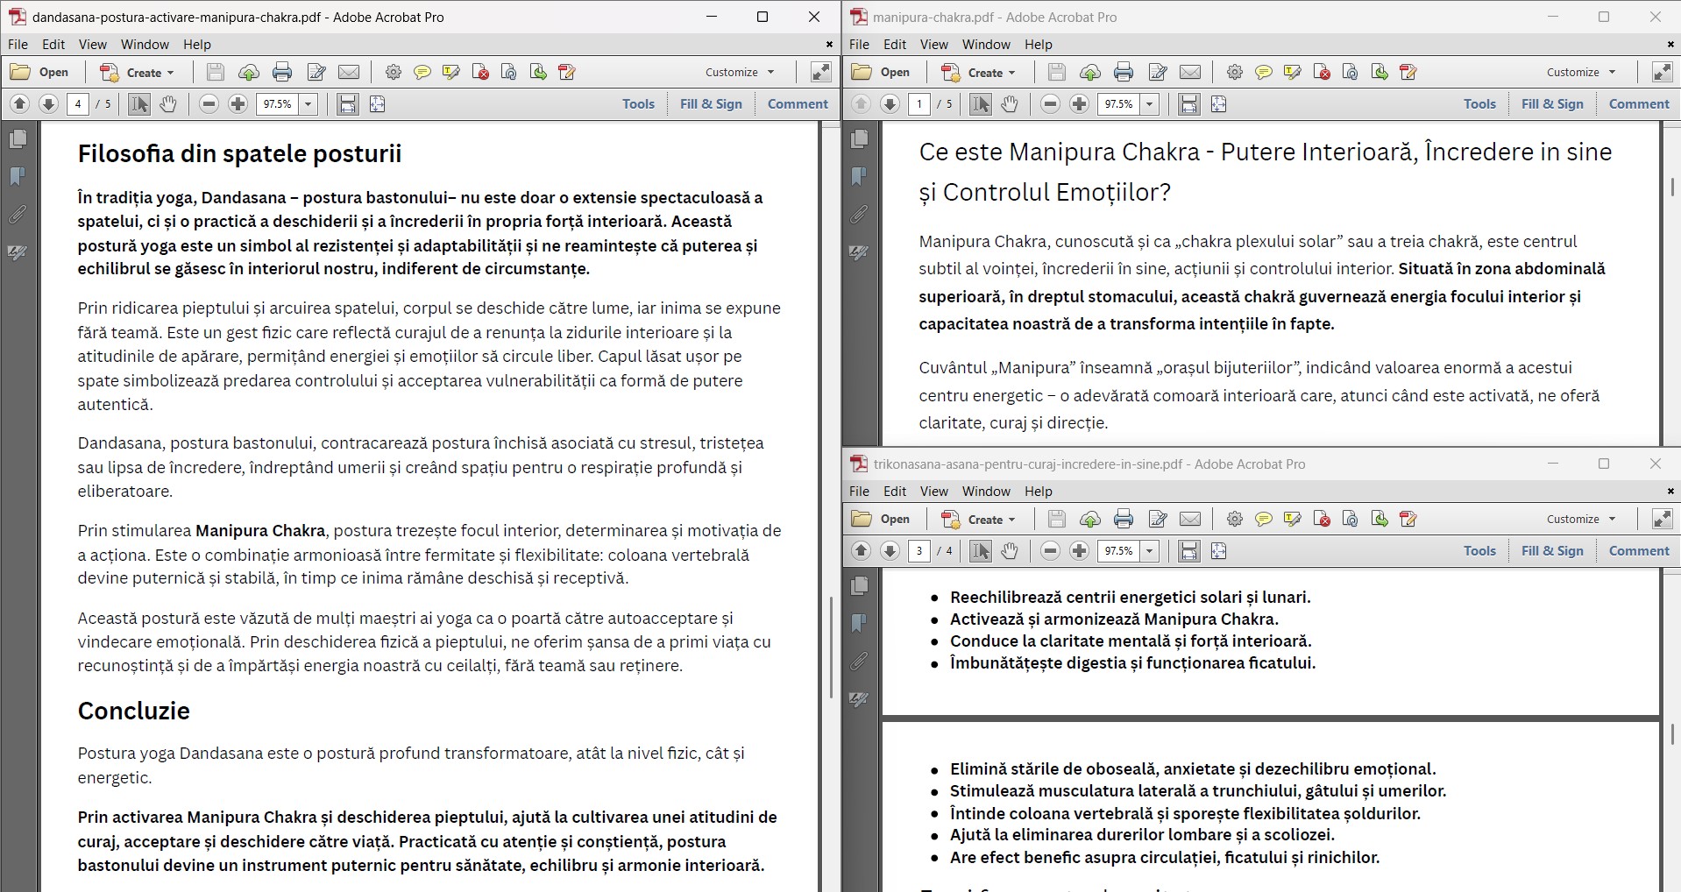Click the Open button in trikonasana window
Image resolution: width=1681 pixels, height=892 pixels.
click(x=882, y=519)
